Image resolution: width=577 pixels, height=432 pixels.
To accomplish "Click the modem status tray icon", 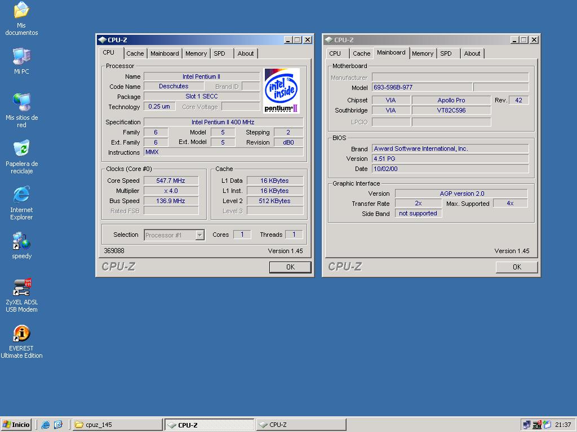I will click(537, 425).
